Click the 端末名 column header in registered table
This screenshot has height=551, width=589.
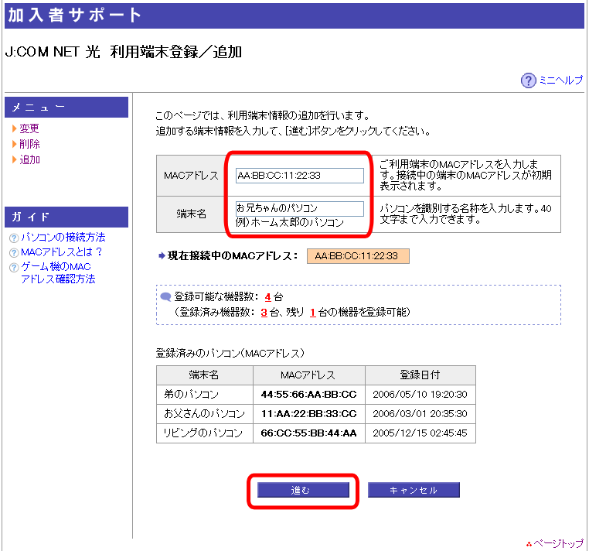tap(205, 375)
